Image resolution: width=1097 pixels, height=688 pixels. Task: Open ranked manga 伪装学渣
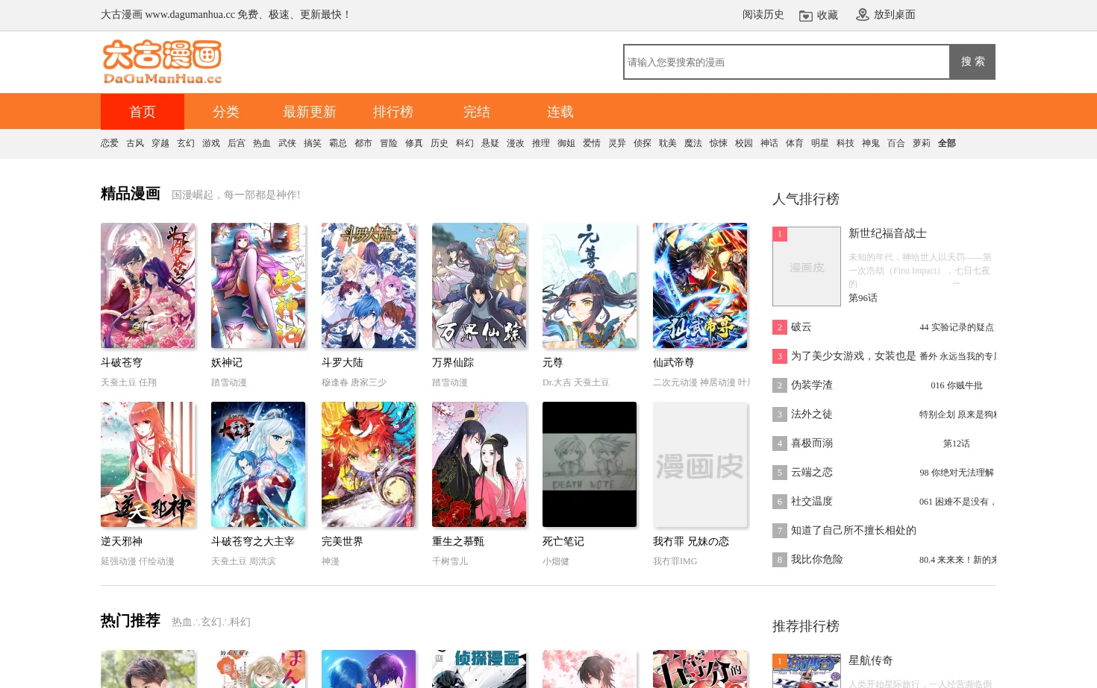tap(812, 385)
